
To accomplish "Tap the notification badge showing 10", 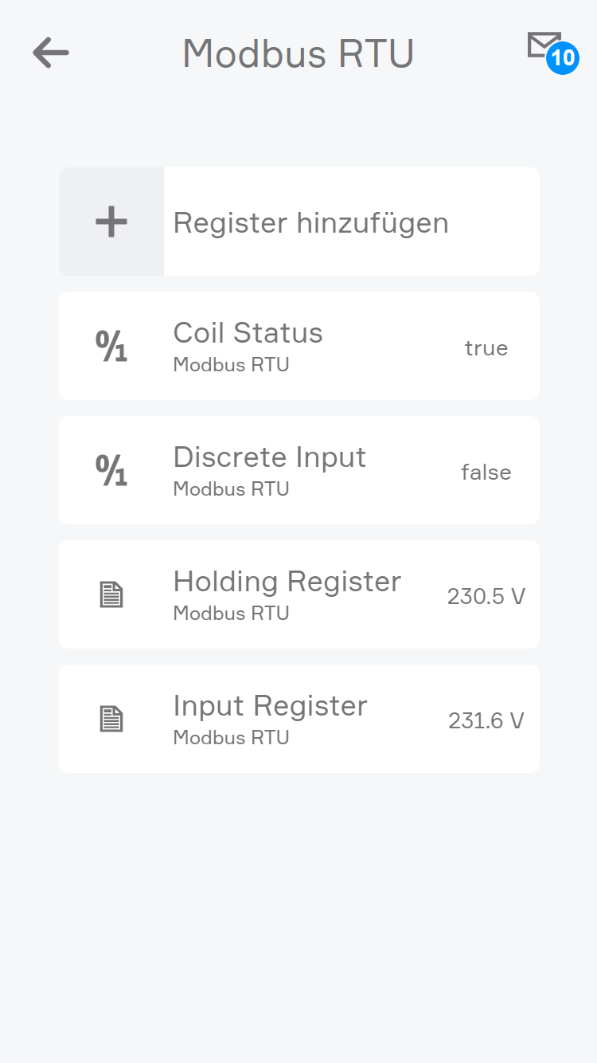I will (x=562, y=58).
